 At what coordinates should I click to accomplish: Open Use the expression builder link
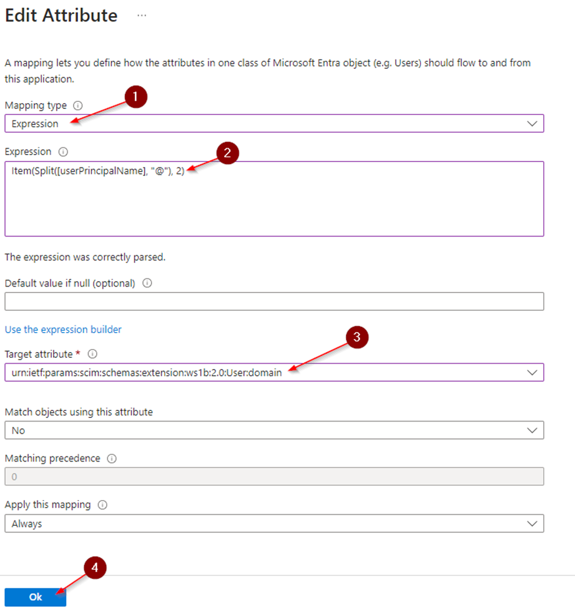click(63, 330)
